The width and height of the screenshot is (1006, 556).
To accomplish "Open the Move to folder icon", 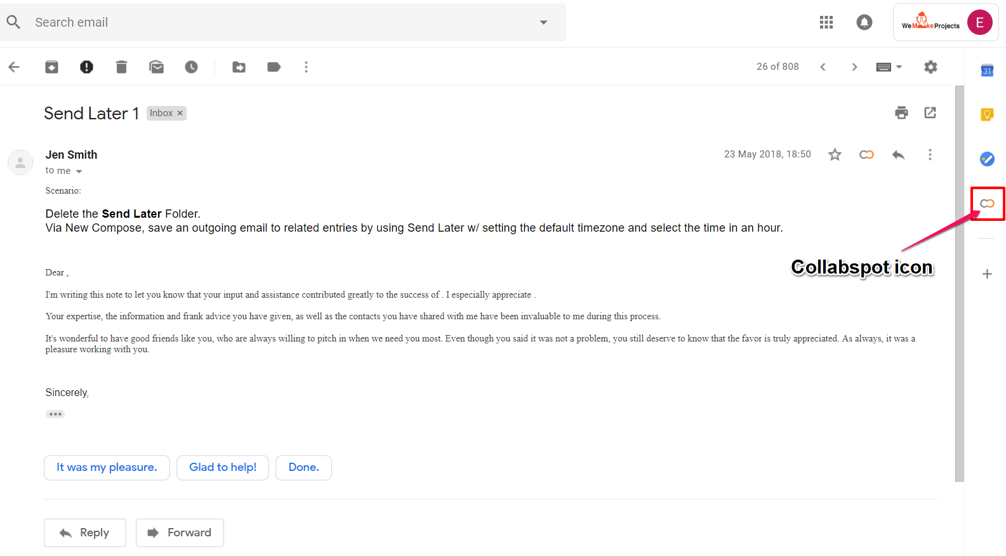I will point(239,67).
